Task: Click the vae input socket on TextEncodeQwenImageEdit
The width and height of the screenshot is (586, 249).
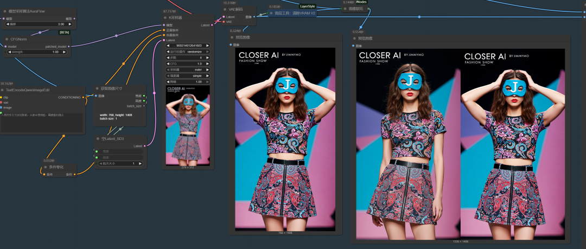Action: (x=1, y=103)
